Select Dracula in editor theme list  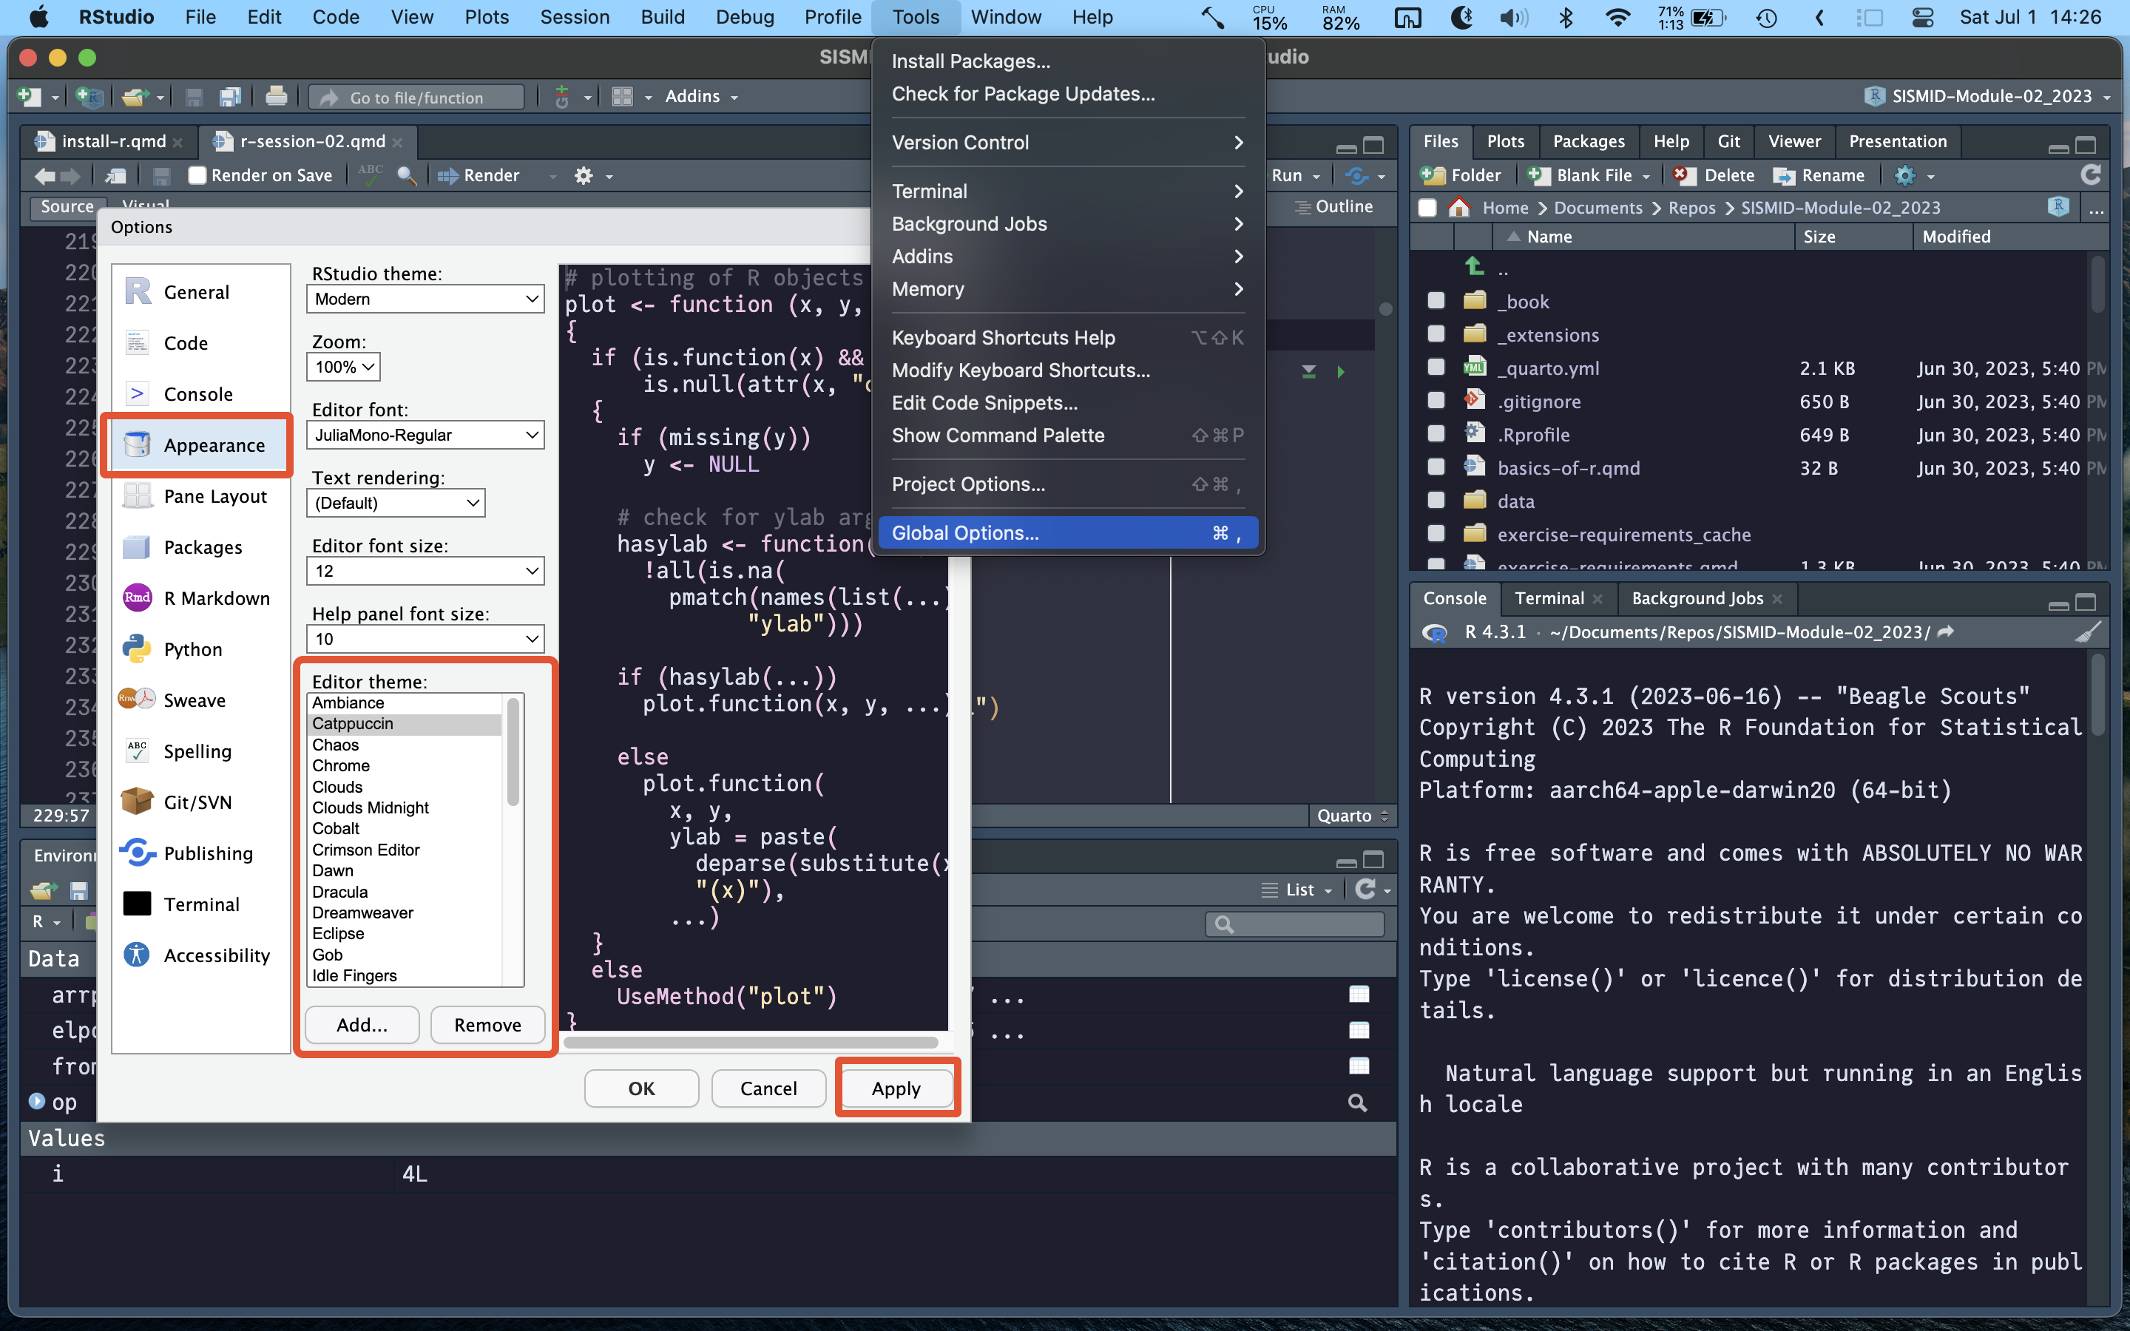click(x=339, y=892)
